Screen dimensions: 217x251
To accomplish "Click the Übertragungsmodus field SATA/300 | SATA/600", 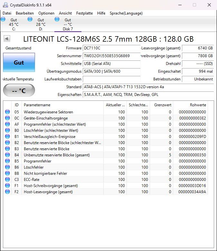I will [111, 71].
